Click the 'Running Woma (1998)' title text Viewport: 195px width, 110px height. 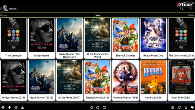pos(125,98)
